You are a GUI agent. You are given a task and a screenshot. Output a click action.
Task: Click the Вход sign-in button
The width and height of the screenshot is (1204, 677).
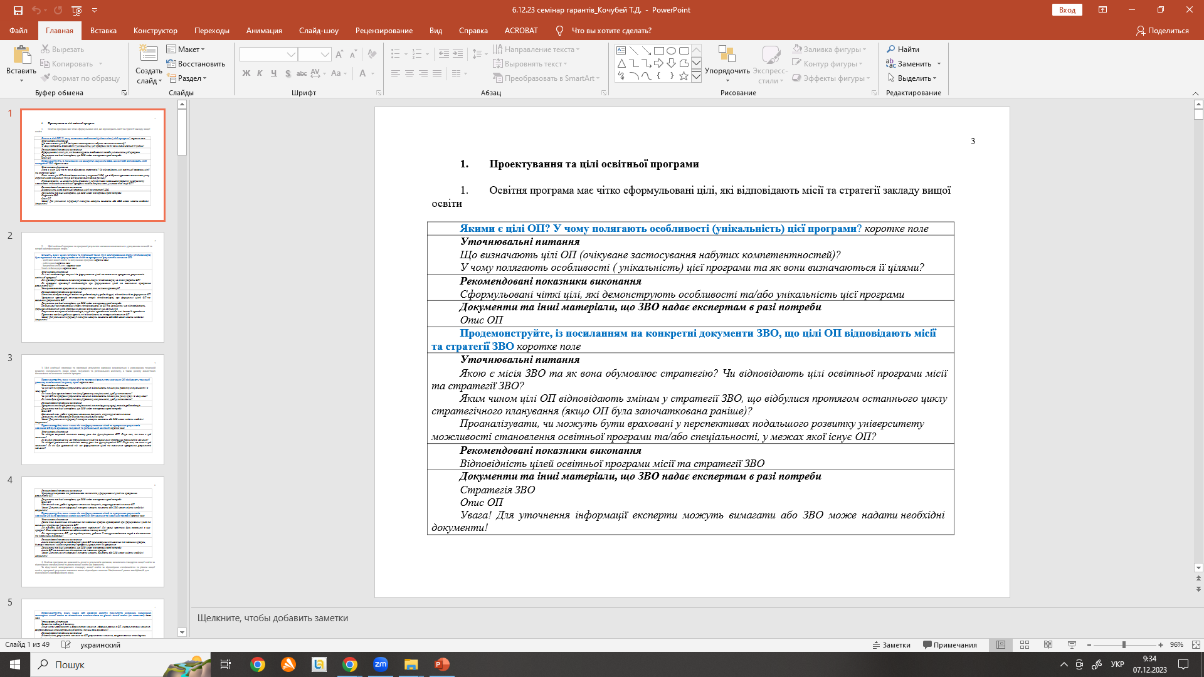pos(1067,10)
